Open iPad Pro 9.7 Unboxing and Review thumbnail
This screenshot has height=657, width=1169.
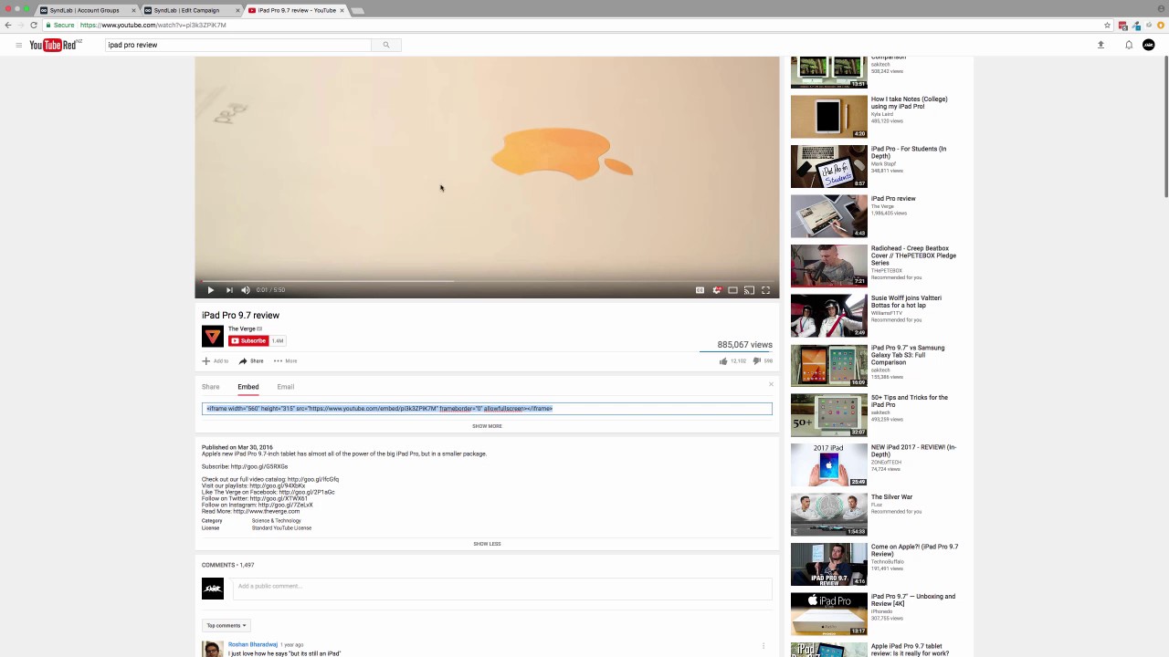point(829,614)
